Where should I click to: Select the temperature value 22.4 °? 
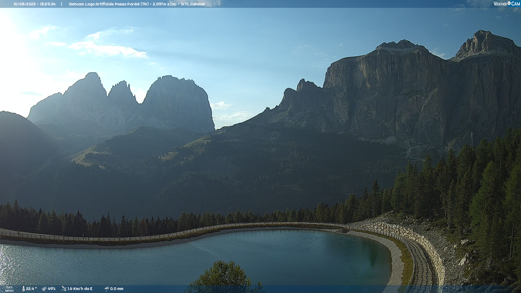31,289
